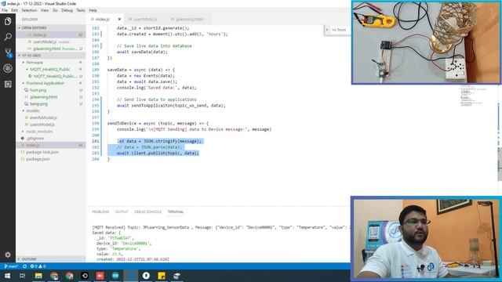Open the Extensions view icon

click(8, 84)
